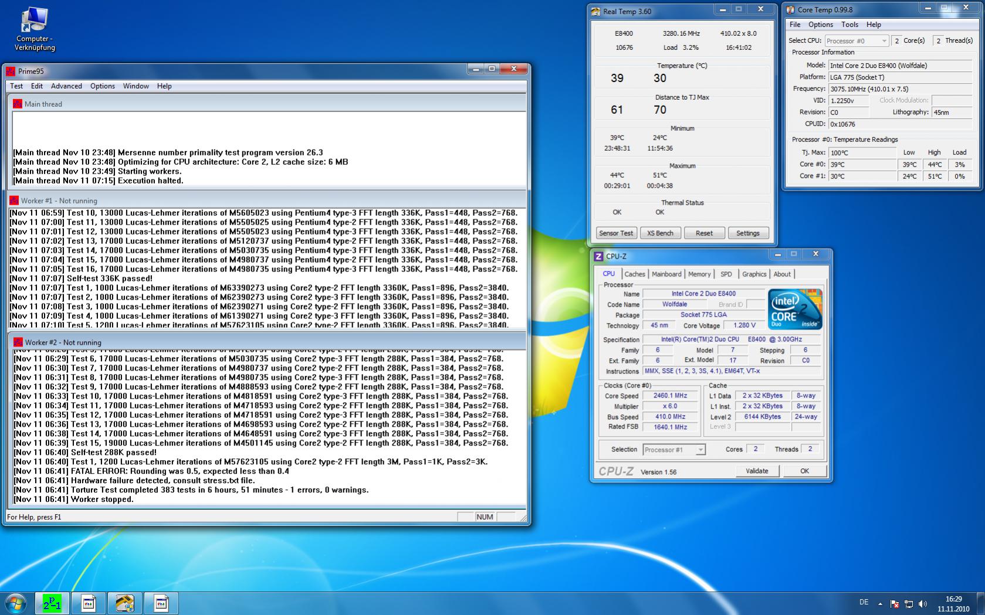Open the Windows Start menu

click(x=16, y=603)
